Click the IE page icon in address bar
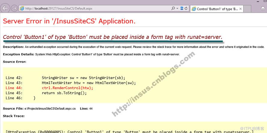 click(x=22, y=8)
